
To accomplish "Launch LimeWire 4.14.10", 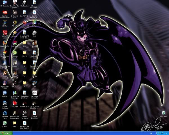I will pyautogui.click(x=15, y=55).
